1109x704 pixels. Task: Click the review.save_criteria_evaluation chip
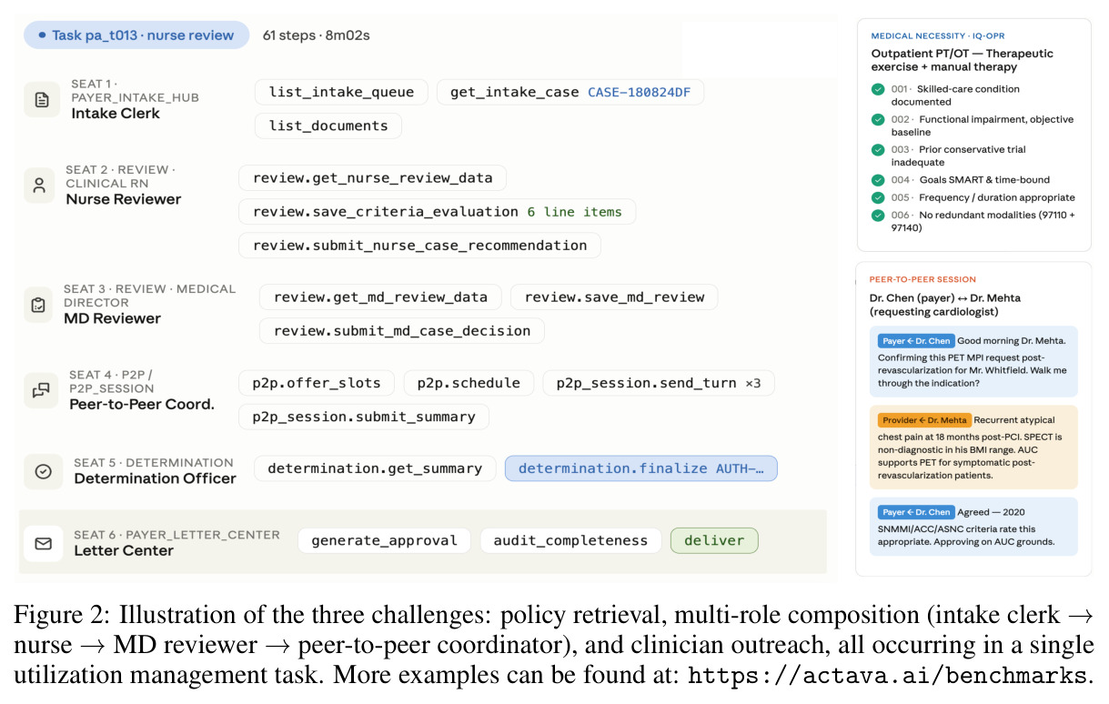(437, 212)
